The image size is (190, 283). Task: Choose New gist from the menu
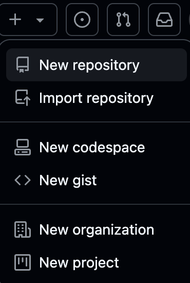pos(97,180)
